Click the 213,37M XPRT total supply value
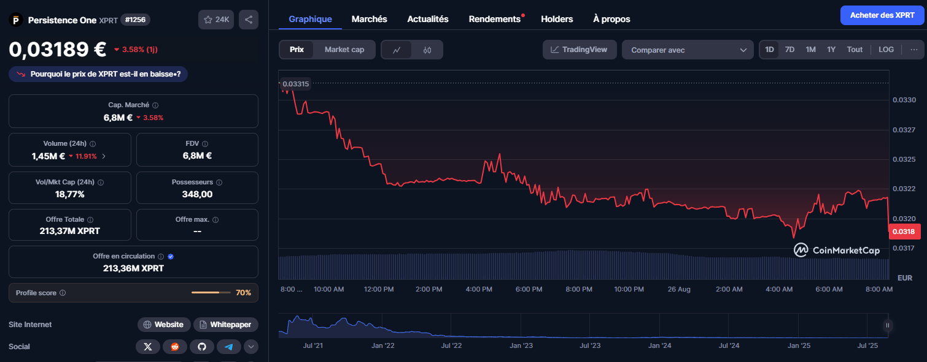 69,231
